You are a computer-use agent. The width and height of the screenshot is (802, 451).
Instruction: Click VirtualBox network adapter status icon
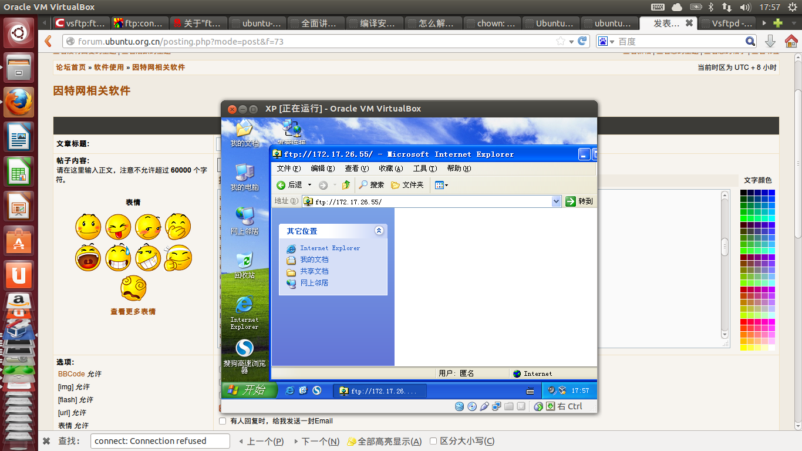pos(497,406)
